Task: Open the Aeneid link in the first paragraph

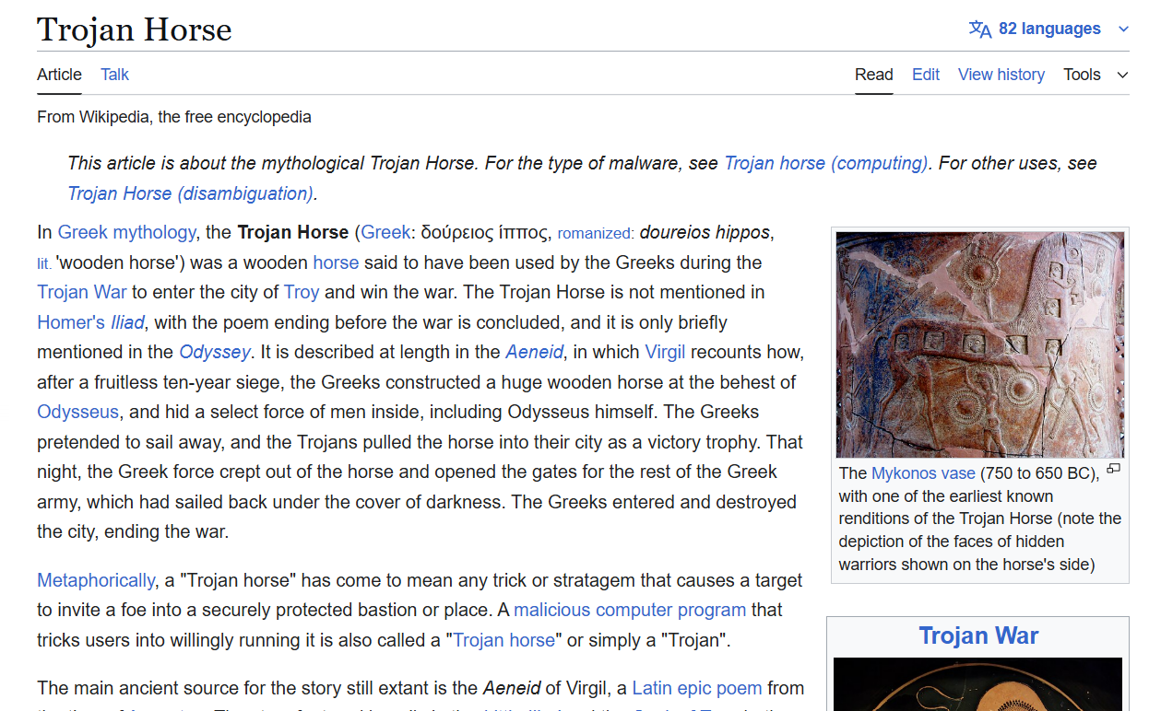Action: click(535, 352)
